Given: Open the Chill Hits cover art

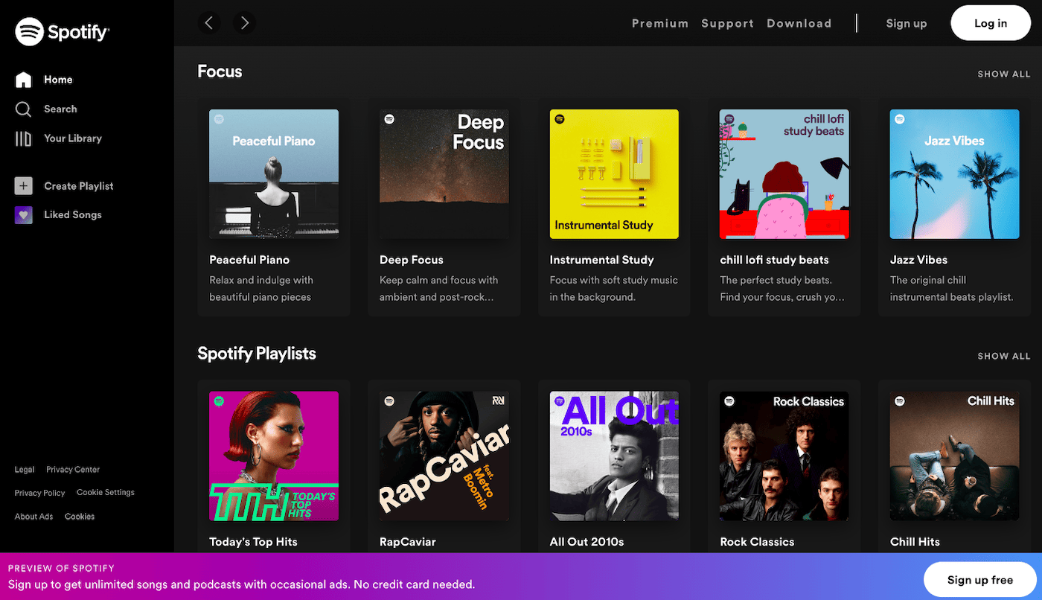Looking at the screenshot, I should click(x=955, y=456).
